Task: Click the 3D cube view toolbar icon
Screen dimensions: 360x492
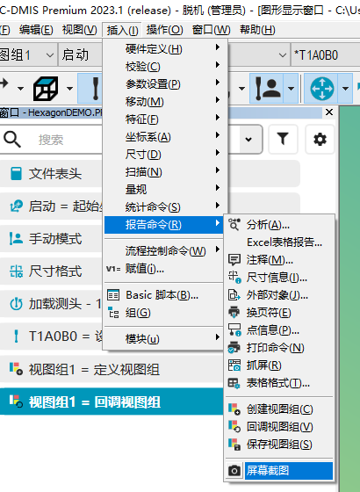Action: pos(46,89)
